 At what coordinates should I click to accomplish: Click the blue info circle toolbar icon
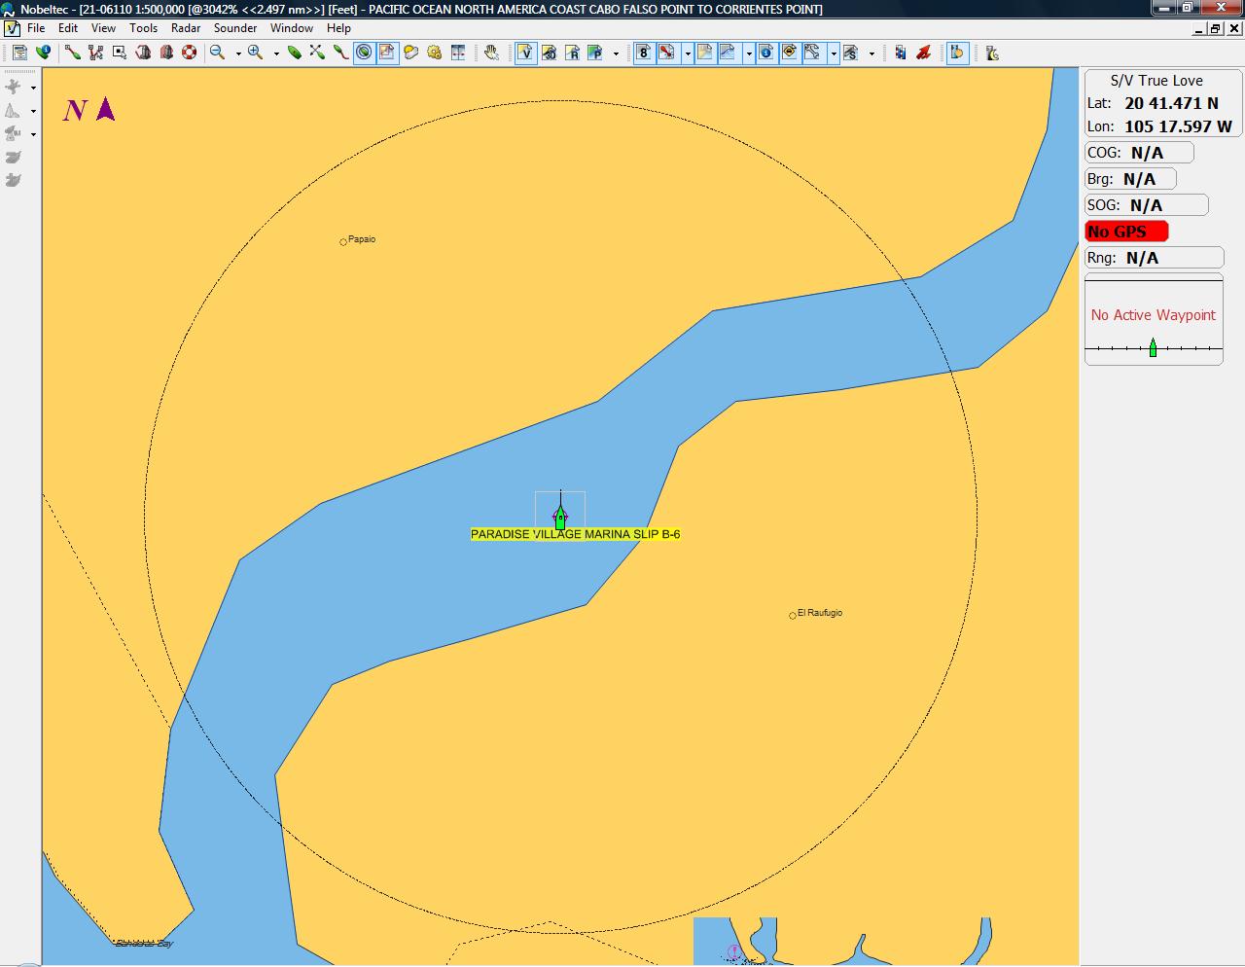(x=766, y=53)
